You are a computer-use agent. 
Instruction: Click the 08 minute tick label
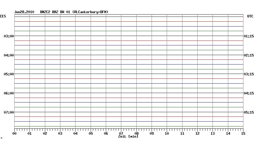pyautogui.click(x=136, y=134)
